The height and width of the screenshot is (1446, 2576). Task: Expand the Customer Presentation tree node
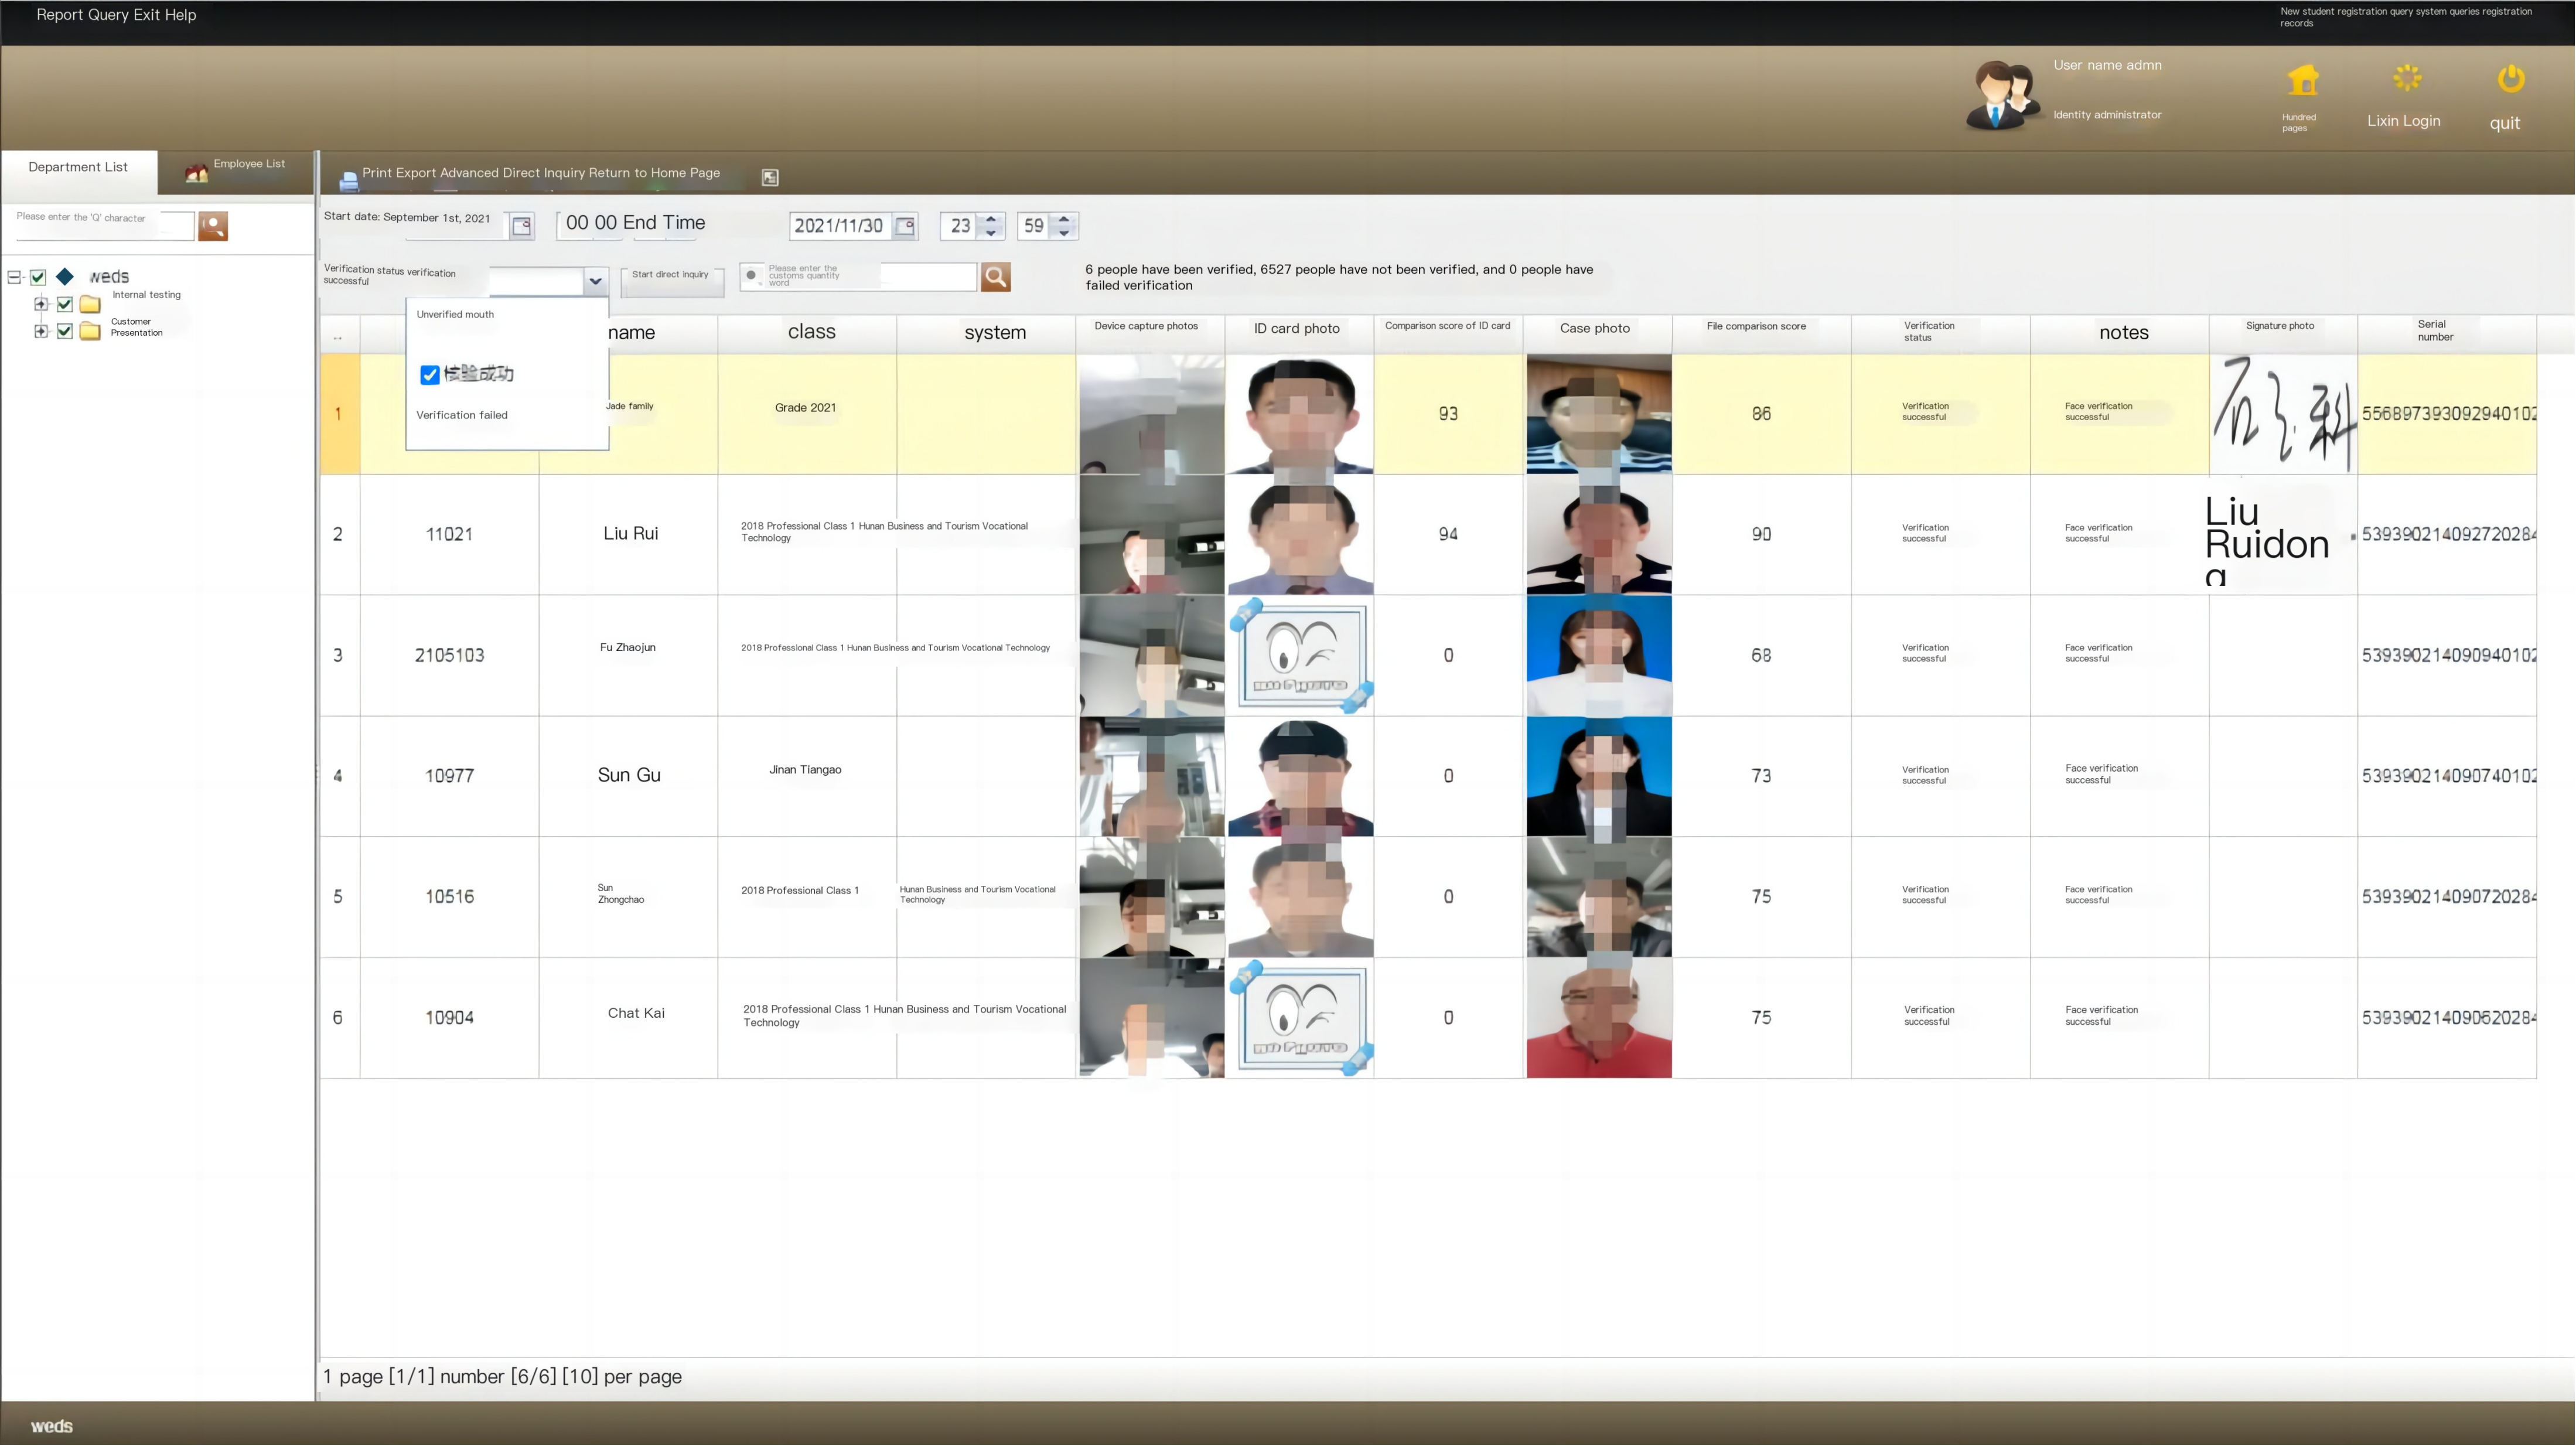(x=41, y=331)
